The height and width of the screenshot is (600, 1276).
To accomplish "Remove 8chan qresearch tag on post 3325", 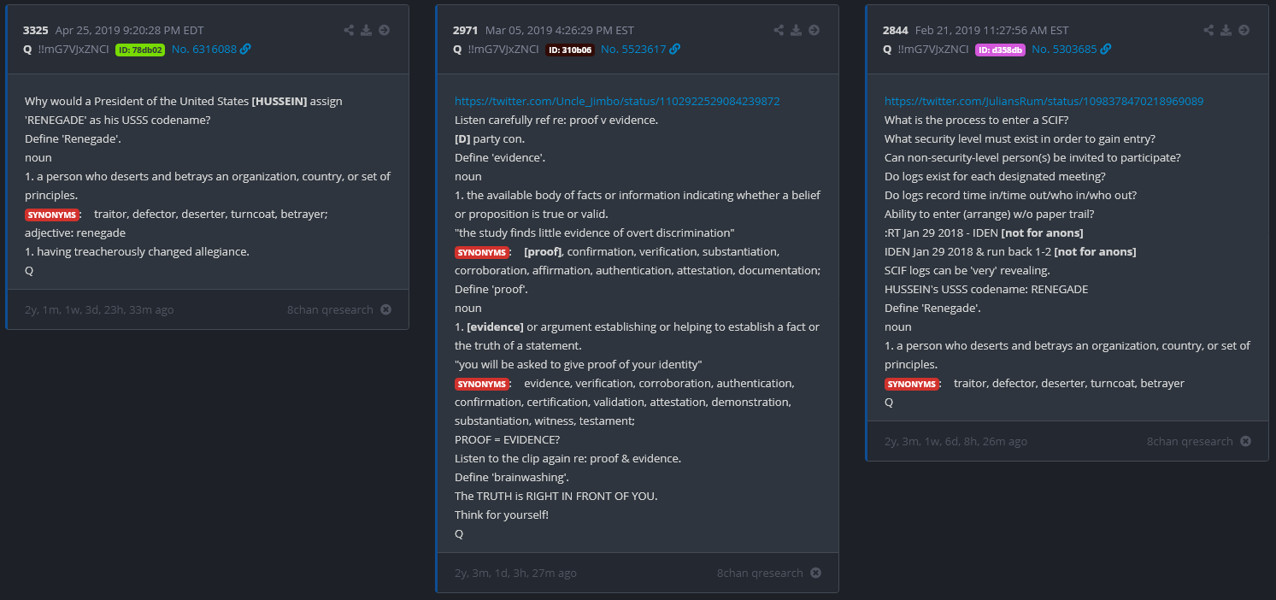I will [x=385, y=309].
